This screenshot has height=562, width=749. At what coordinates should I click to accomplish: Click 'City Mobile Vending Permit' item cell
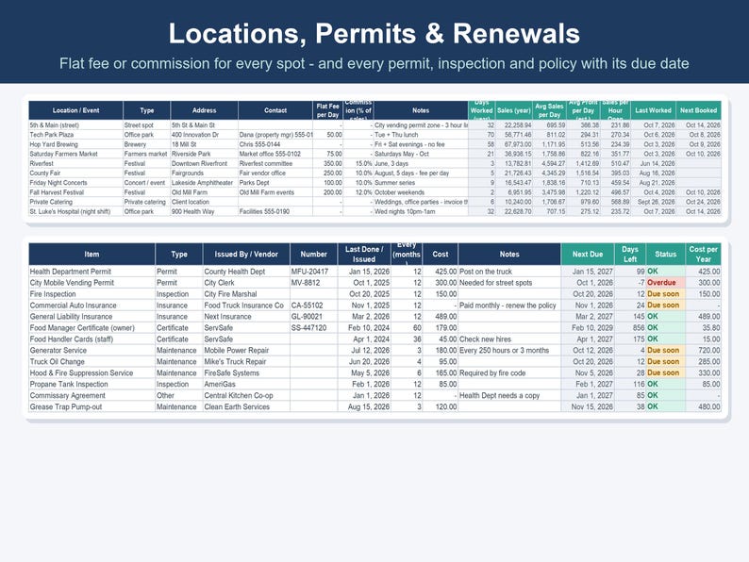[x=92, y=283]
